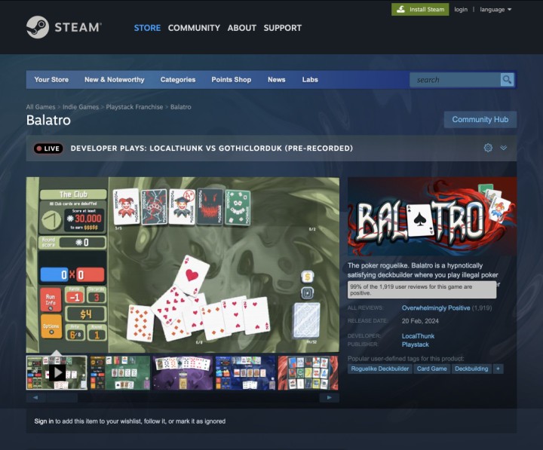Click Run Info button in video
543x450 pixels.
click(51, 299)
